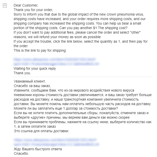Click the English 'Thank you.' closing line
157x157 pixels.
click(22, 73)
